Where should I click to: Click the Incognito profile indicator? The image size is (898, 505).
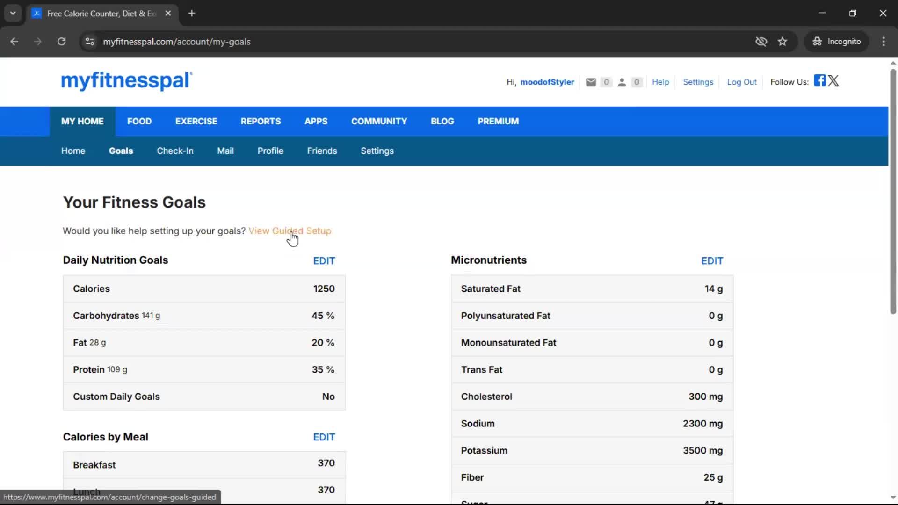coord(837,42)
